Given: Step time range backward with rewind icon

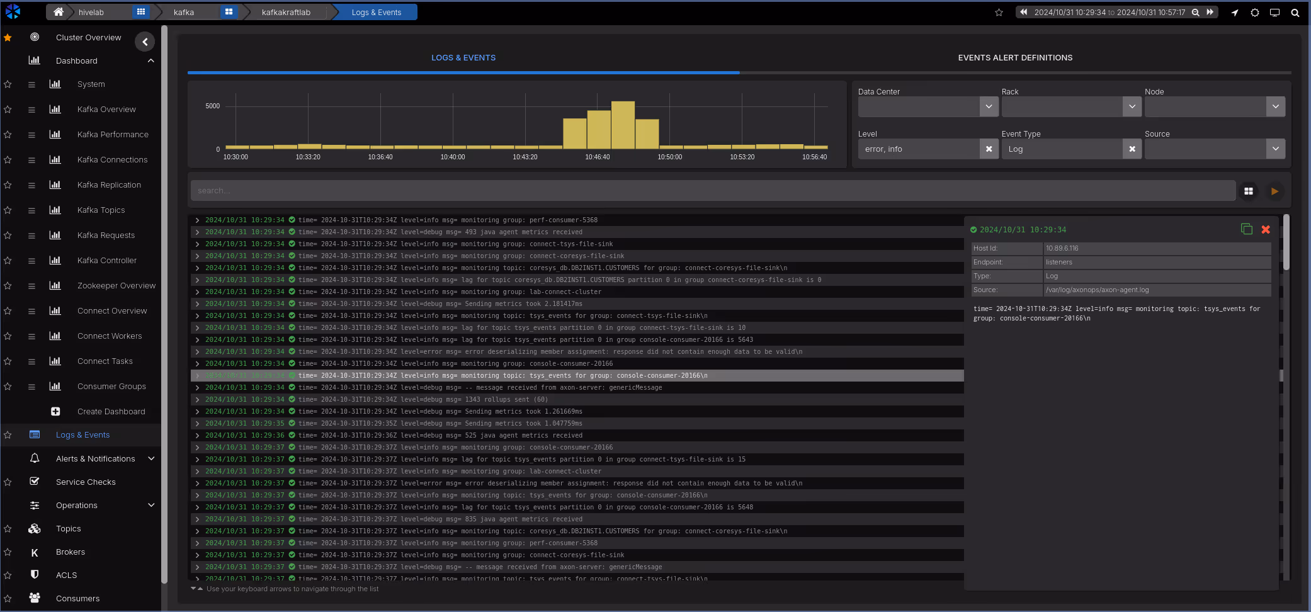Looking at the screenshot, I should [x=1024, y=12].
